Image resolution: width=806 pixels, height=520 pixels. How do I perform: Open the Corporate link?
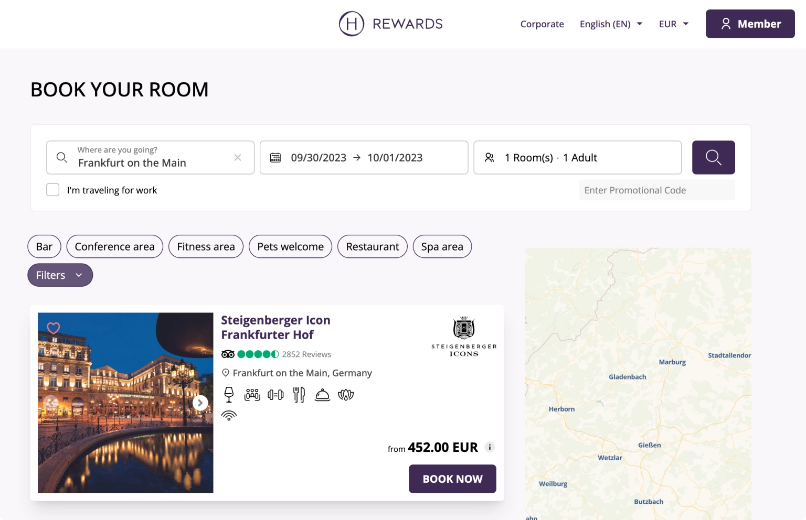tap(542, 24)
